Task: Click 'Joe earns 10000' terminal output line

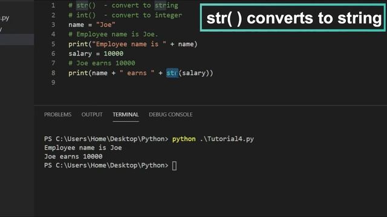Action: (x=73, y=157)
